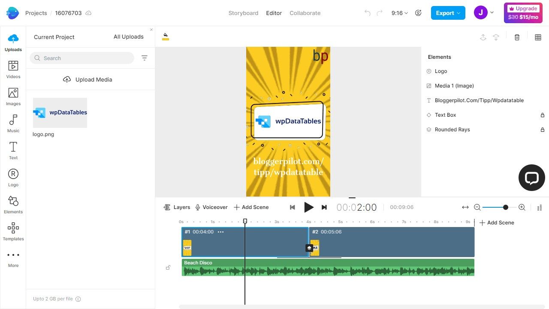Open the Videos sidebar panel
The image size is (549, 309).
[x=13, y=70]
